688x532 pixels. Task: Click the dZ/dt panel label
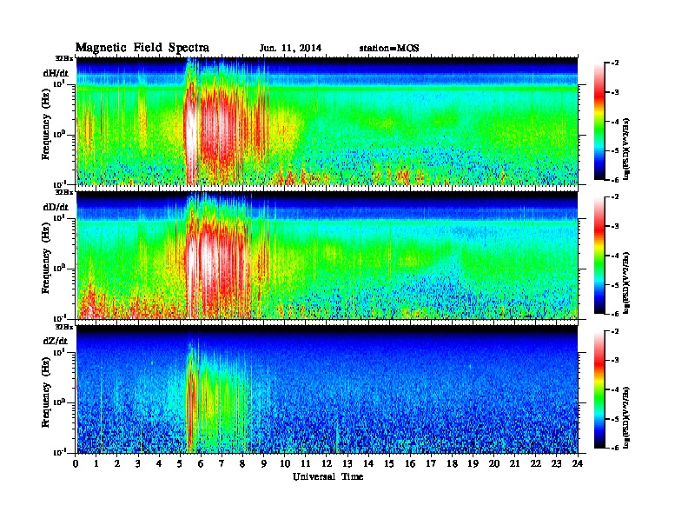tap(56, 341)
